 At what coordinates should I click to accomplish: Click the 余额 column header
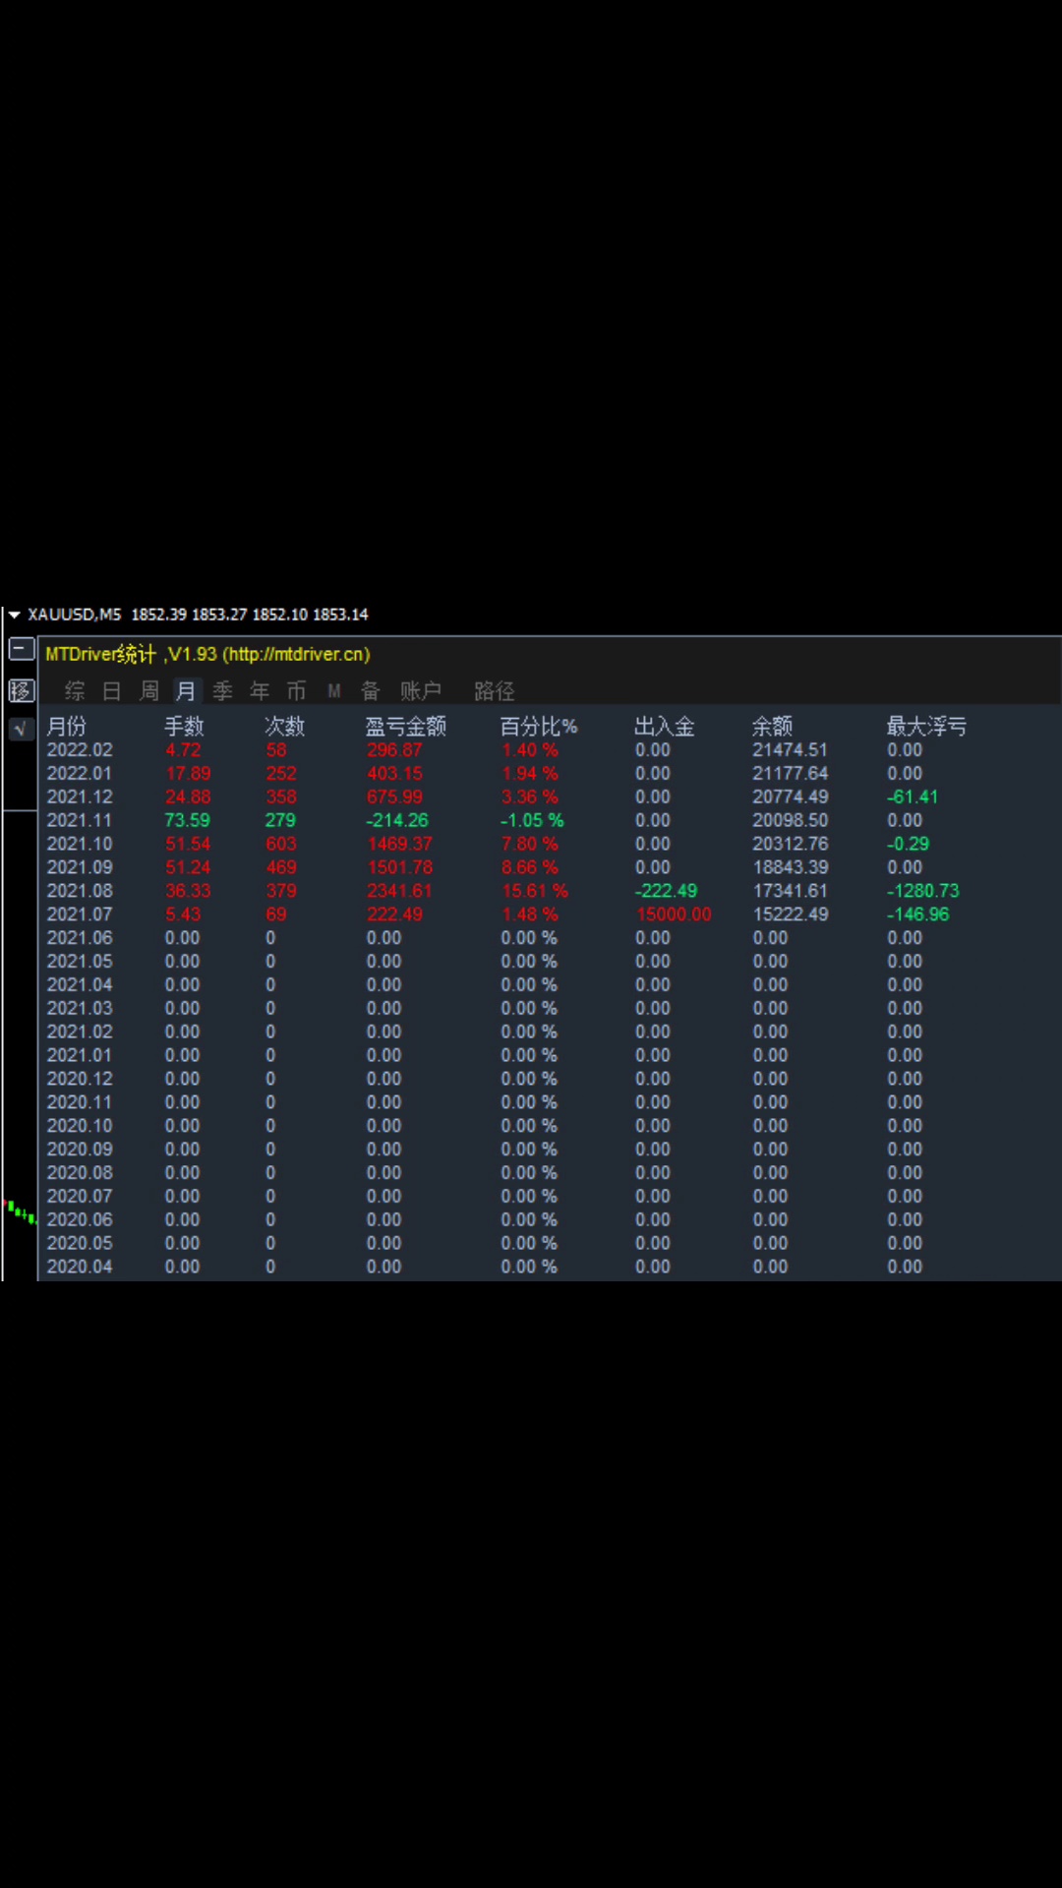pyautogui.click(x=773, y=727)
